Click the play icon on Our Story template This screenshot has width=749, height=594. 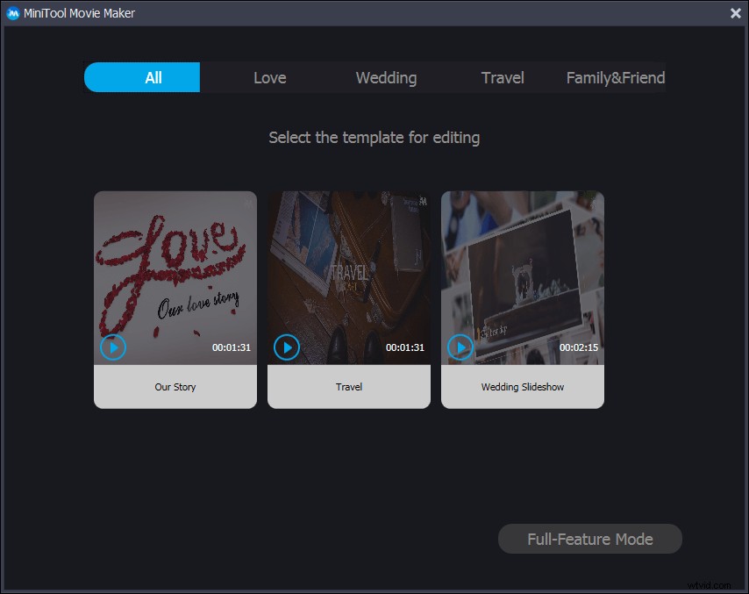click(112, 347)
